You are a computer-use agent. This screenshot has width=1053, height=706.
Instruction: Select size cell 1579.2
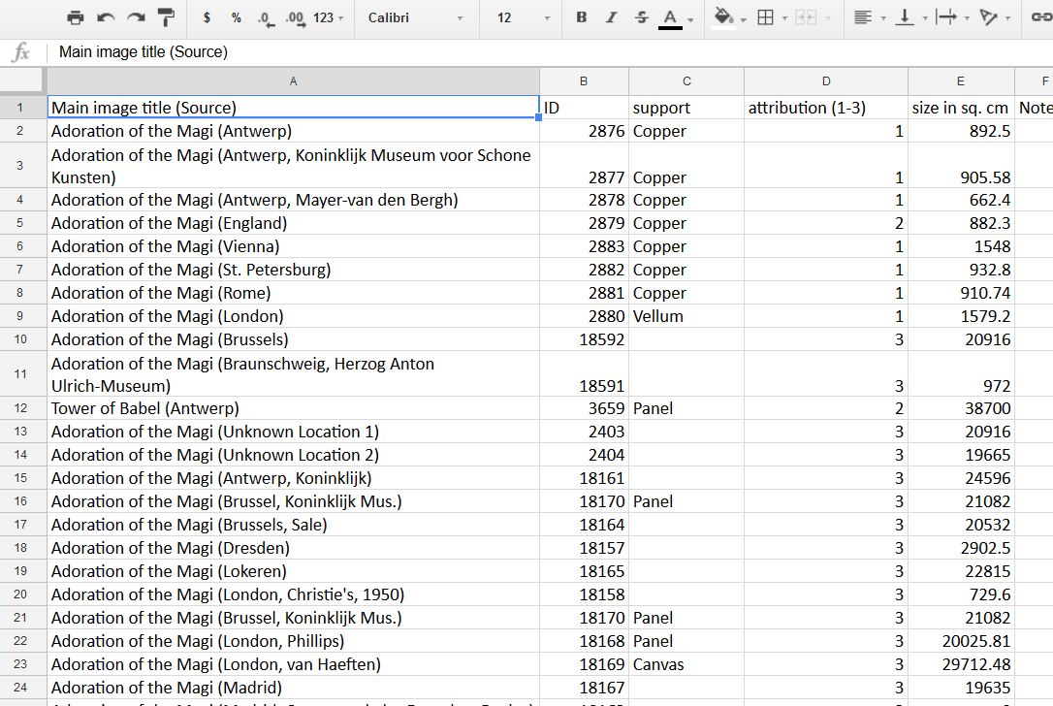[x=961, y=316]
